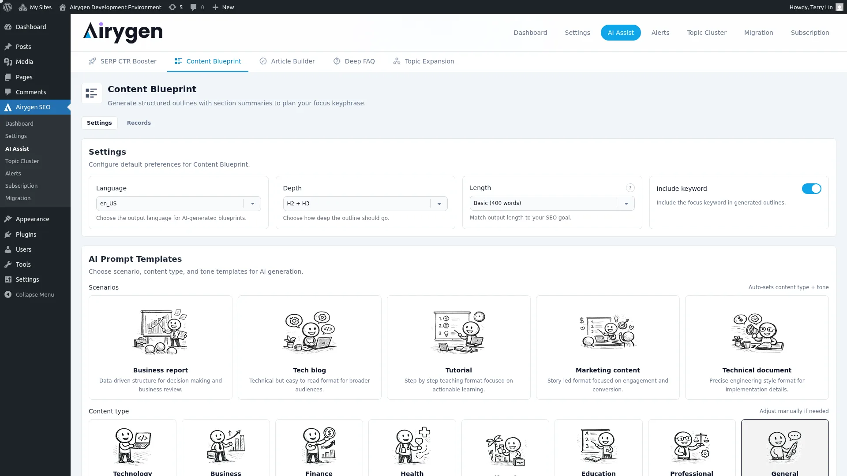Image resolution: width=847 pixels, height=476 pixels.
Task: Open Dashboard in Airygen top navigation
Action: [530, 33]
